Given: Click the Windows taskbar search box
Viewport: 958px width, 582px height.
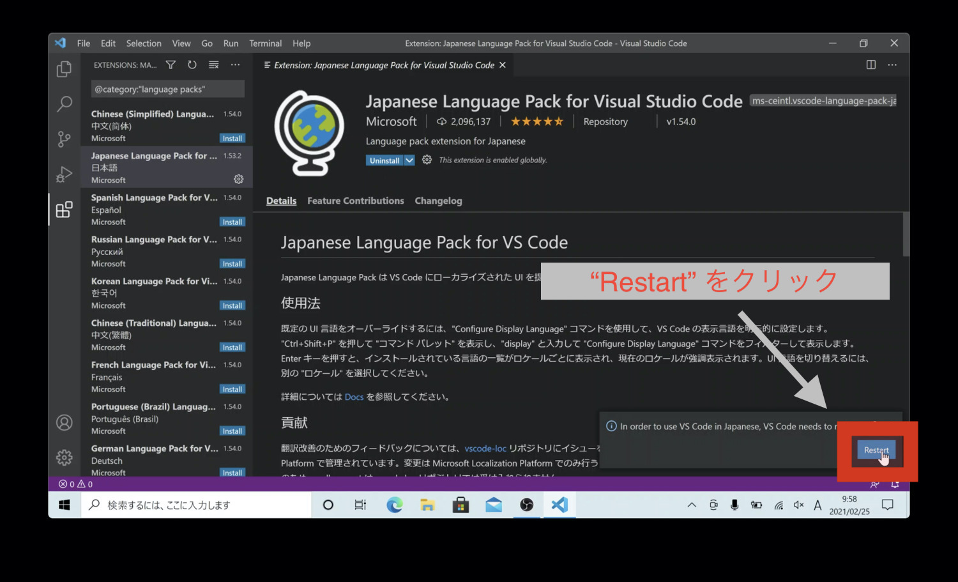Looking at the screenshot, I should [x=196, y=505].
